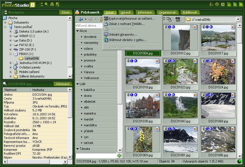Click the magnifier search icon in title bar
Image resolution: width=245 pixels, height=167 pixels.
(46, 4)
